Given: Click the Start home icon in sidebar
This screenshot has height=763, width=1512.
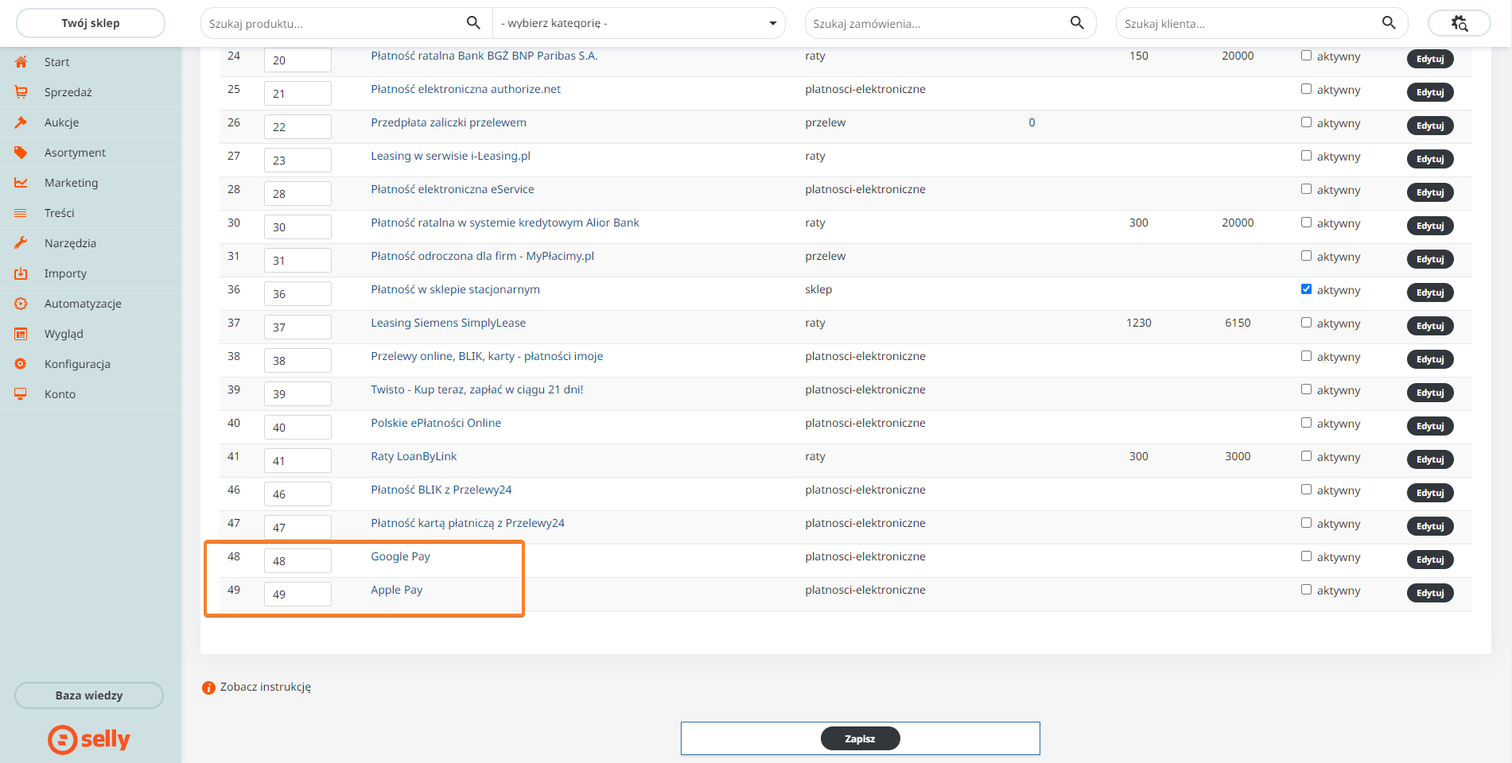Looking at the screenshot, I should coord(21,62).
